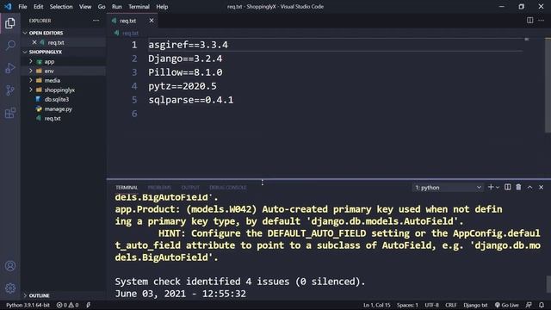Close req.txt in Open Editors list
The width and height of the screenshot is (551, 310).
coord(34,42)
